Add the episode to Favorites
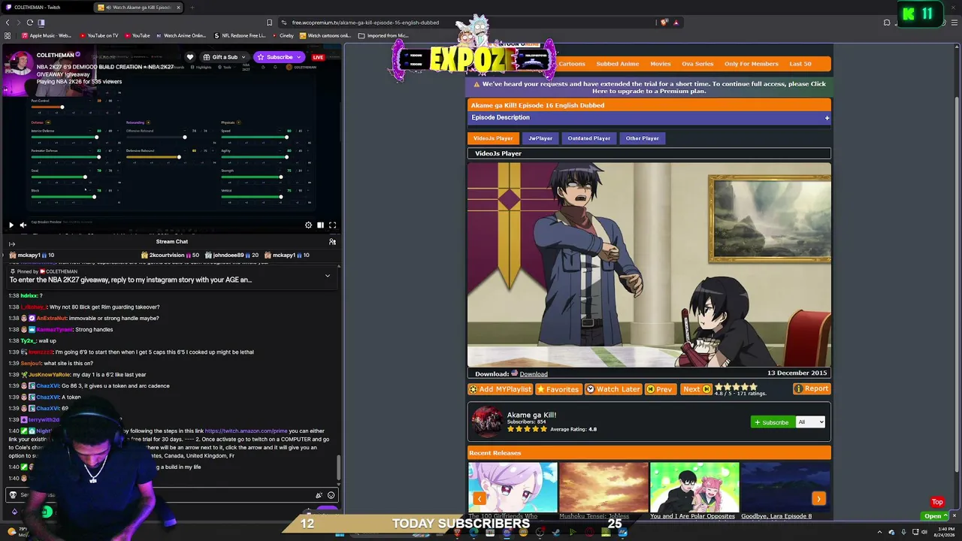962x541 pixels. pos(558,389)
